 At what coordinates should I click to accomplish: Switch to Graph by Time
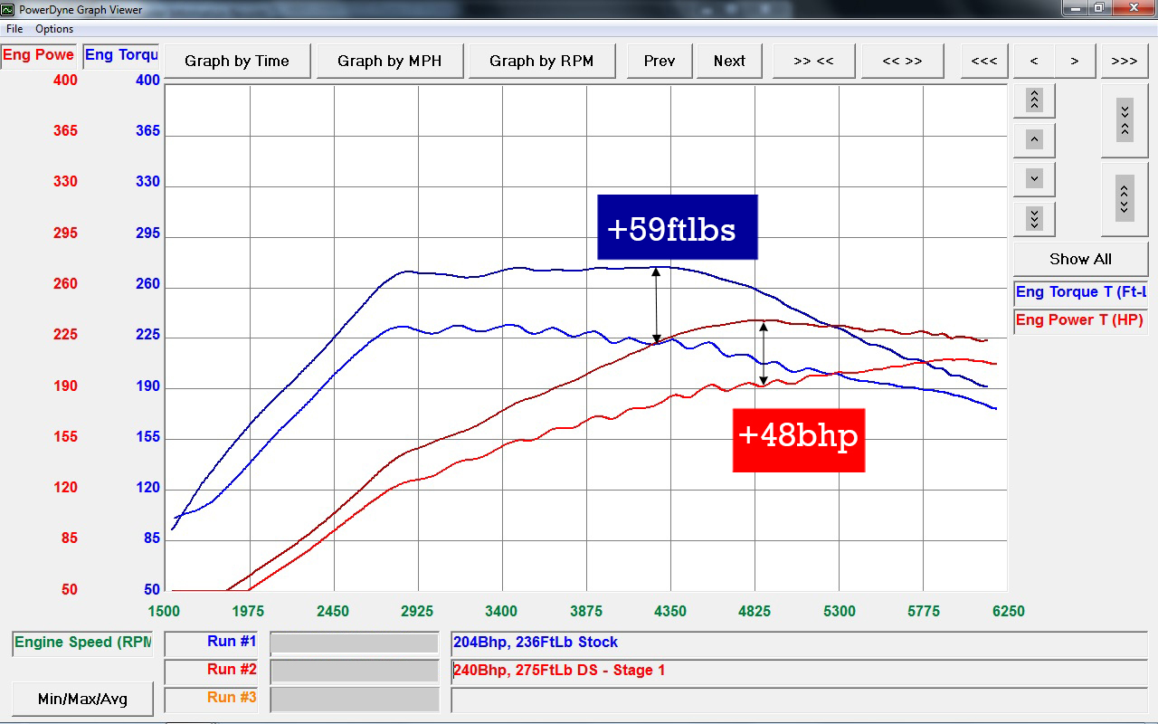(x=237, y=62)
